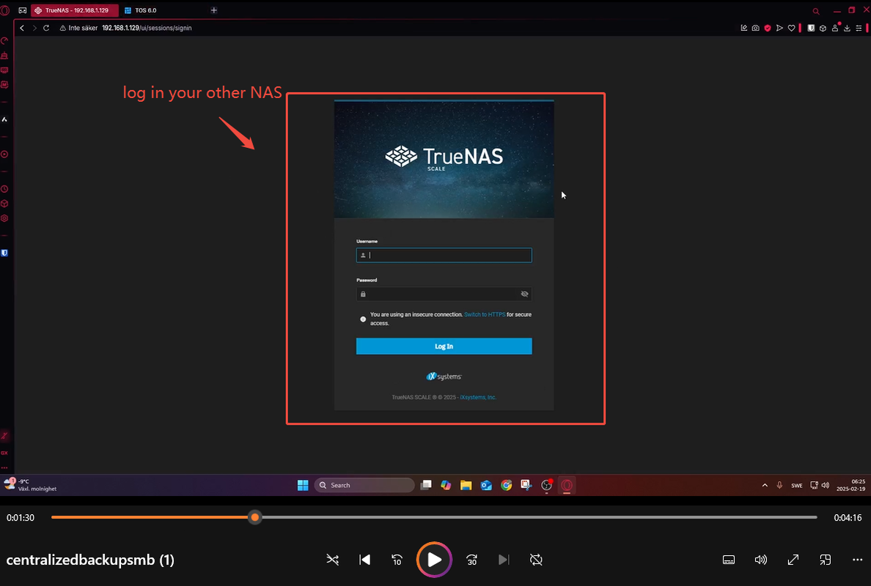The image size is (871, 586).
Task: Open the player's more options menu
Action: [x=857, y=560]
